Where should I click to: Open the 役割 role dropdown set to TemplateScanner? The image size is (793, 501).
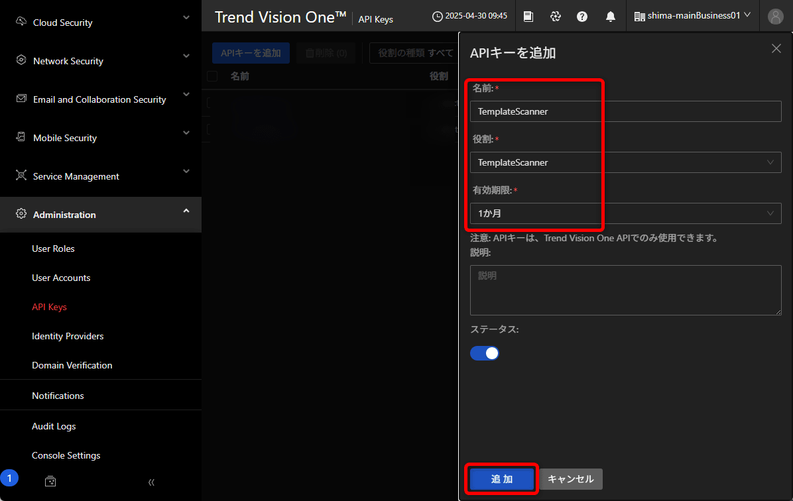pos(626,162)
